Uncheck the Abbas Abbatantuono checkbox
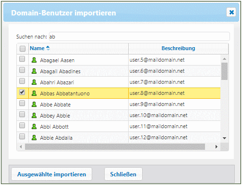This screenshot has height=185, width=242. tap(22, 92)
